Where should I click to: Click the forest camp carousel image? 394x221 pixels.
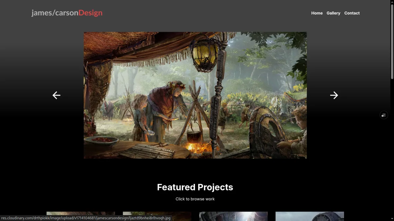(x=195, y=95)
